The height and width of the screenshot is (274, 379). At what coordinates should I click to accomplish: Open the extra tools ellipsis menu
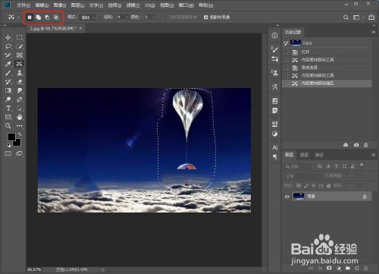[x=20, y=126]
